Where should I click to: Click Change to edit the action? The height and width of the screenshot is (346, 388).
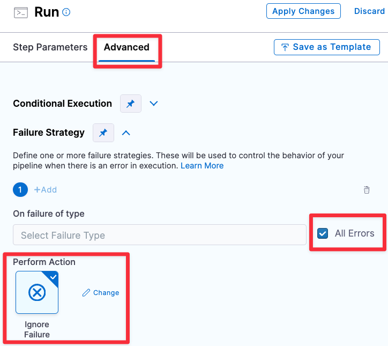pyautogui.click(x=101, y=293)
